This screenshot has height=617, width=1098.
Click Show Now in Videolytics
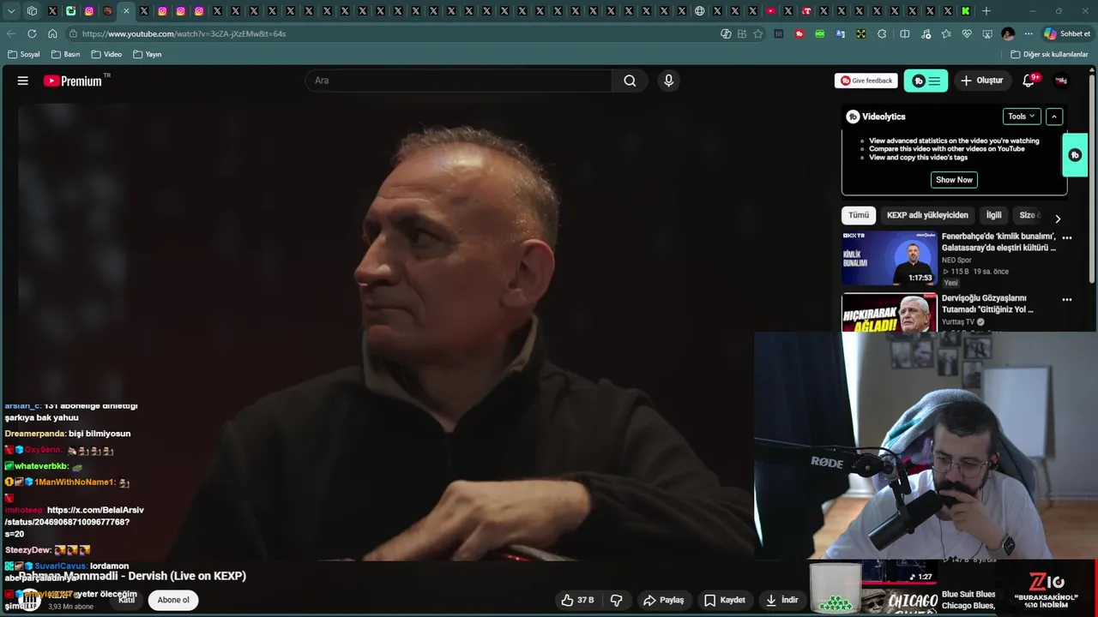[954, 180]
